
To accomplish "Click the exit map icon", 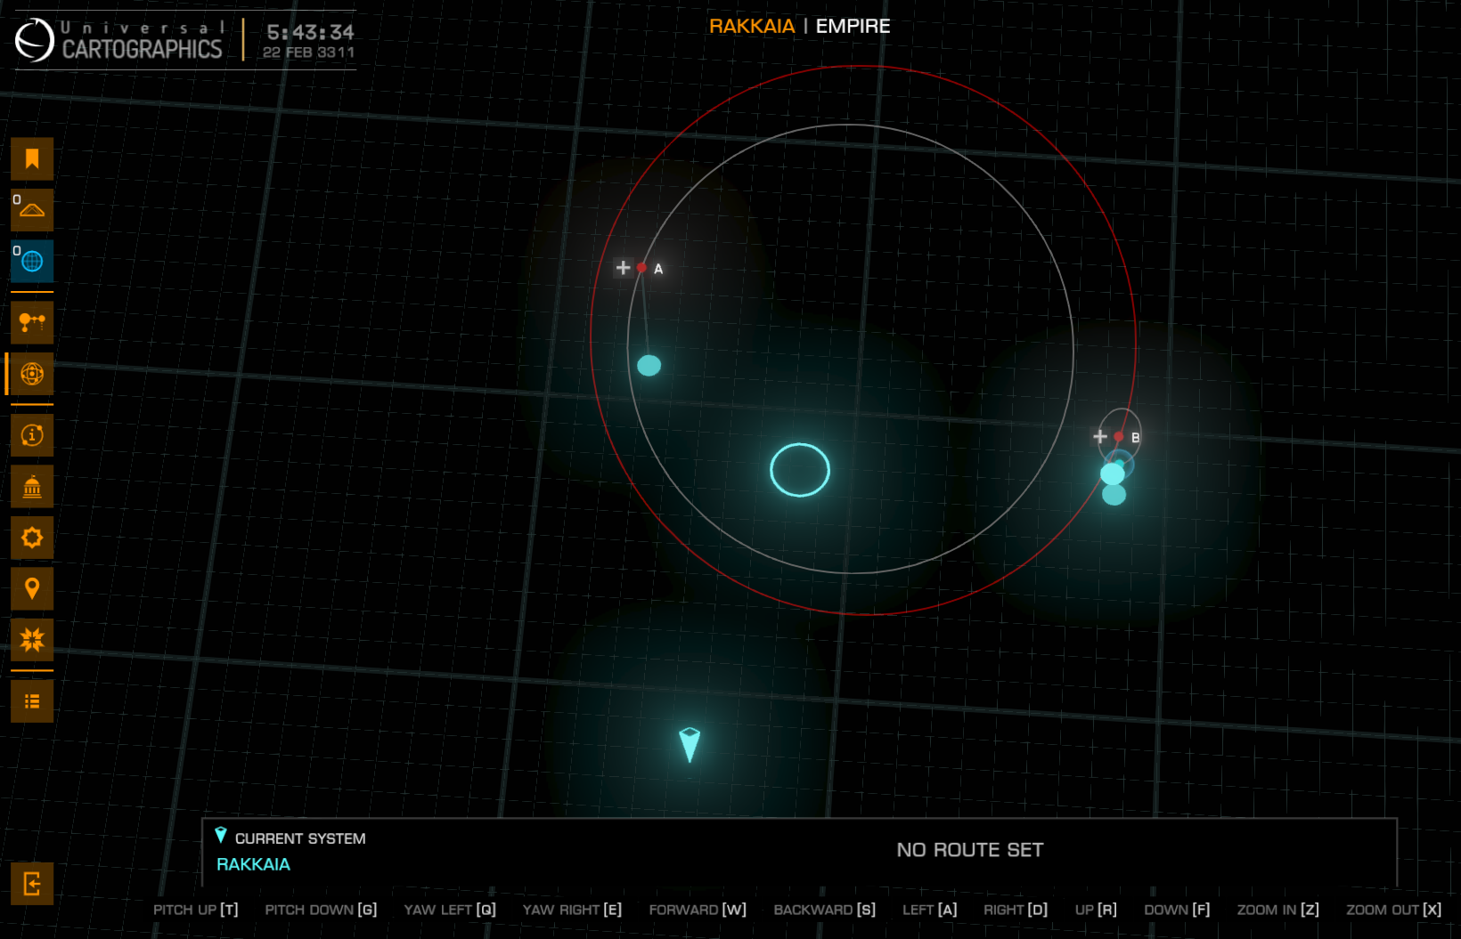I will 32,884.
